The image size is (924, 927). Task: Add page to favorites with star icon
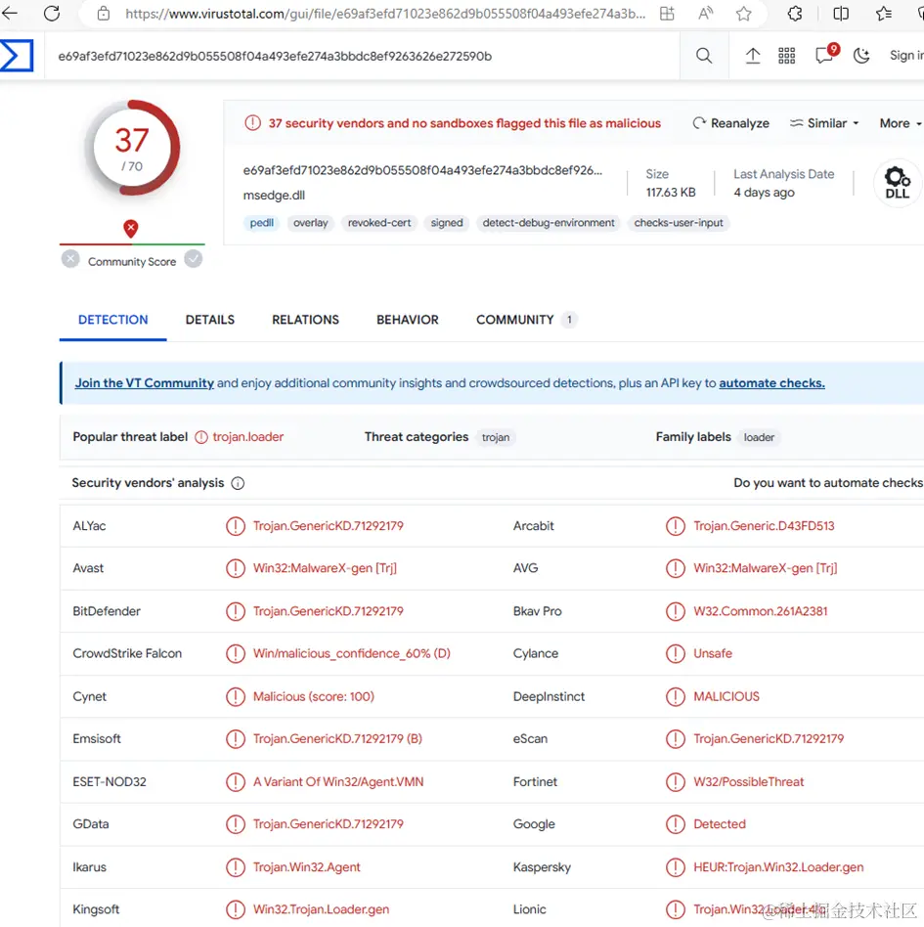coord(744,14)
